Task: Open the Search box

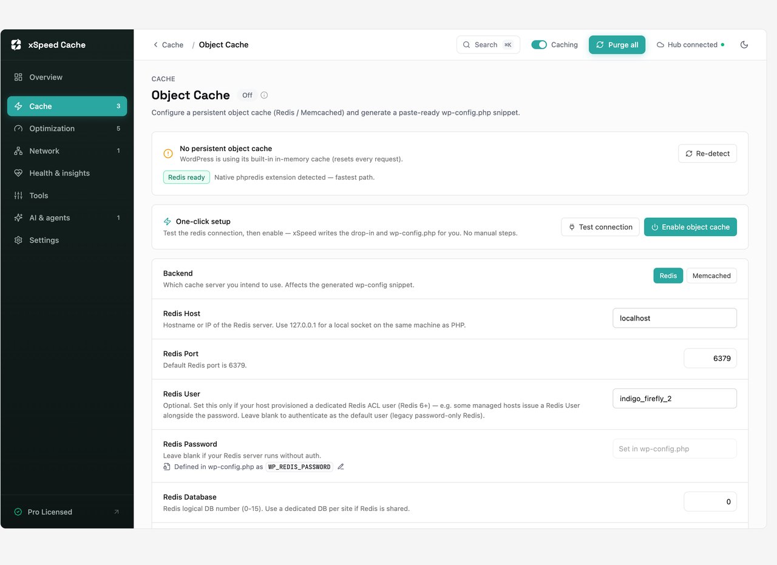Action: (x=488, y=45)
